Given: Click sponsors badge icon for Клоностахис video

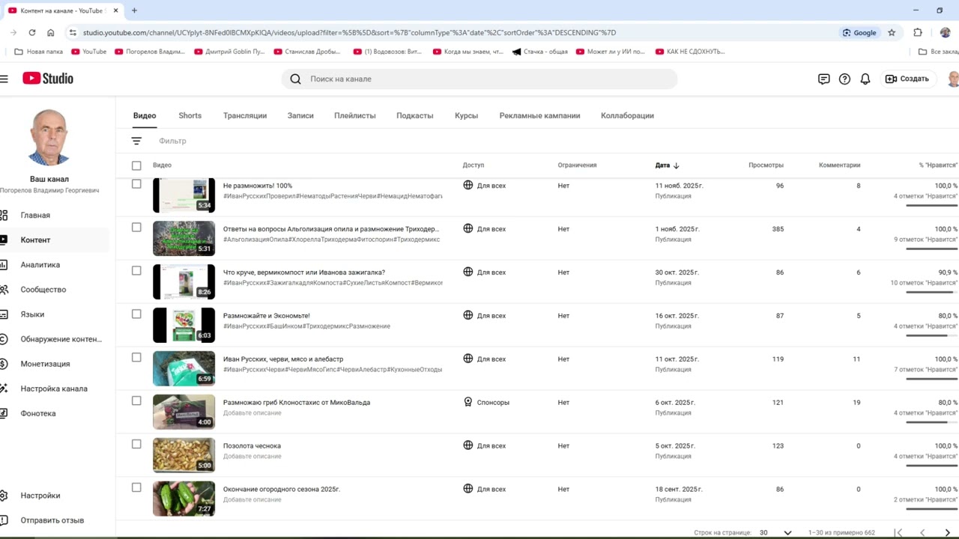Looking at the screenshot, I should tap(468, 402).
